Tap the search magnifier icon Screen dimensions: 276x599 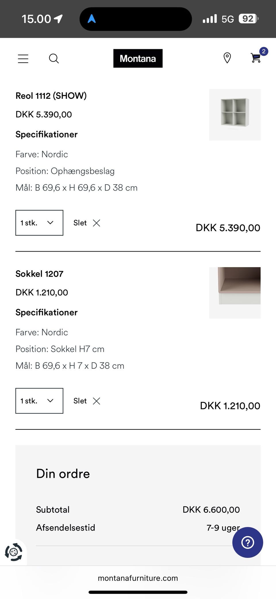tap(54, 58)
